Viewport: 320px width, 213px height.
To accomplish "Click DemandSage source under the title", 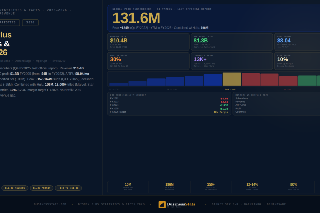I will point(23,61).
